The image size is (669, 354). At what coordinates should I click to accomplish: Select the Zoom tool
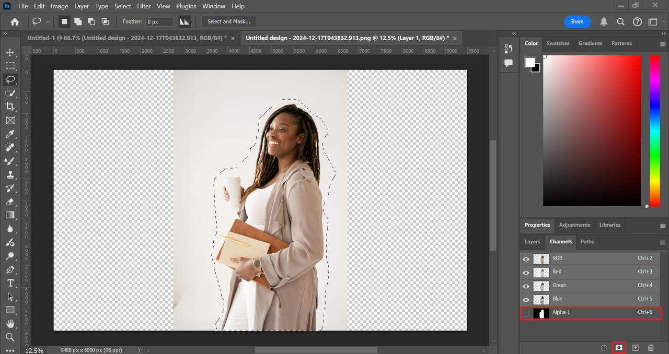click(x=10, y=337)
